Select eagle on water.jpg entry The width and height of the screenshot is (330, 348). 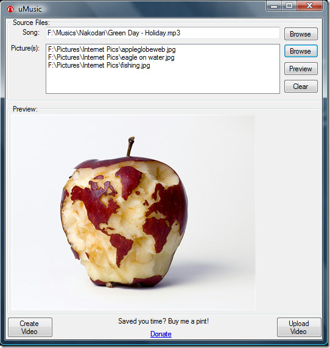111,57
